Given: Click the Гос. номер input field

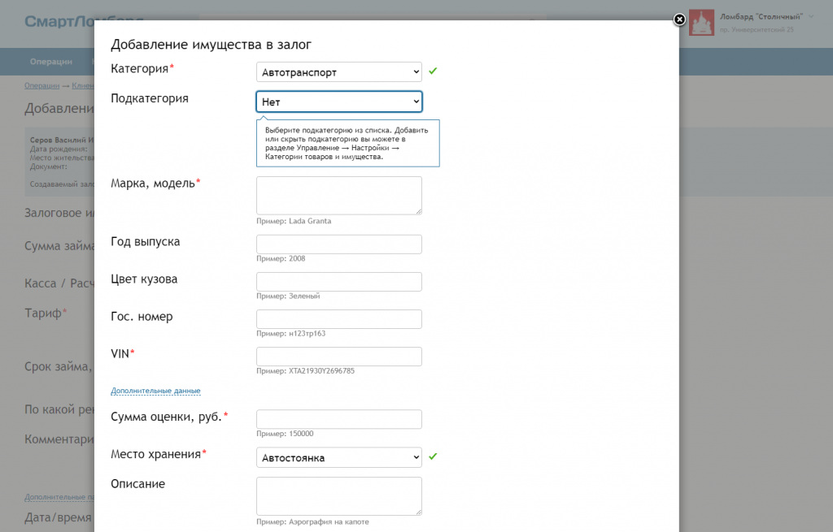Looking at the screenshot, I should click(338, 319).
